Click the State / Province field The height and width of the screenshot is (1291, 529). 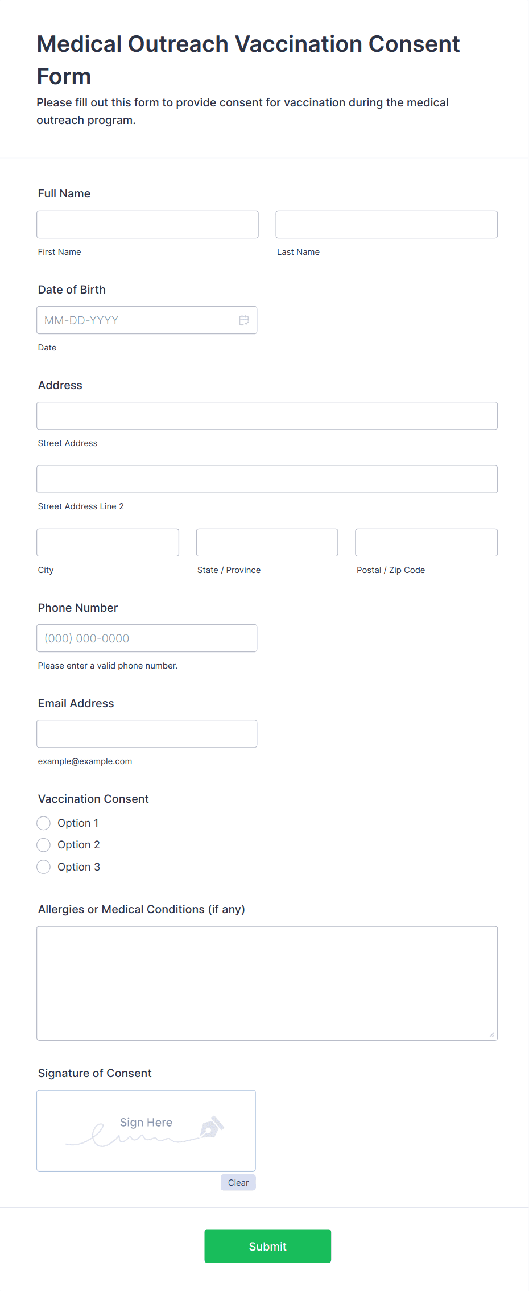coord(267,542)
